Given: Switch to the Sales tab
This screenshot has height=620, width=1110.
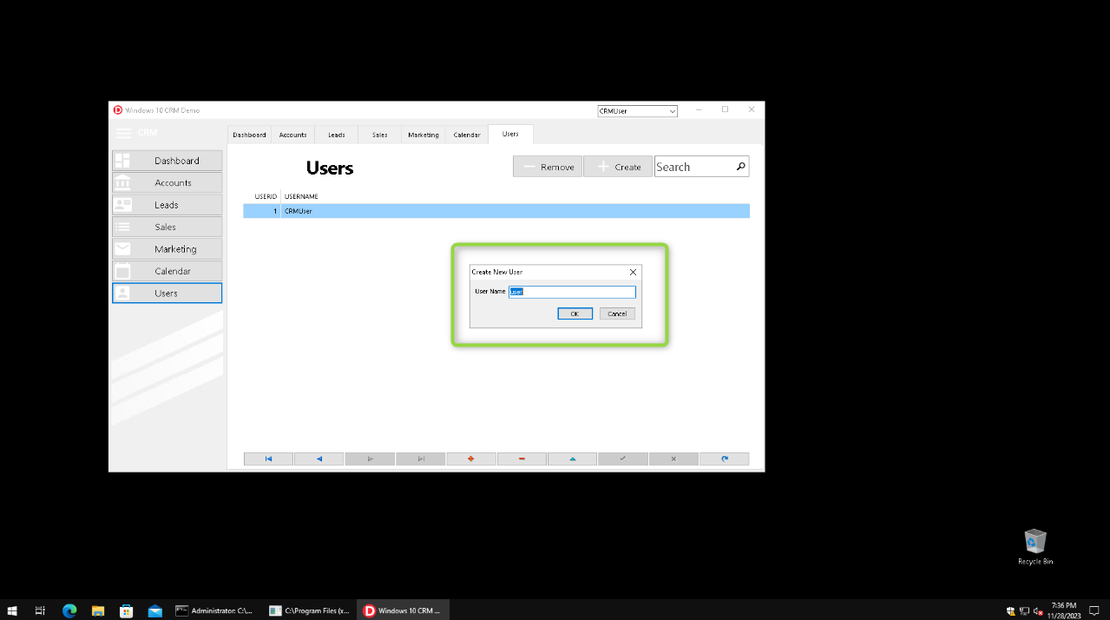Looking at the screenshot, I should point(380,135).
